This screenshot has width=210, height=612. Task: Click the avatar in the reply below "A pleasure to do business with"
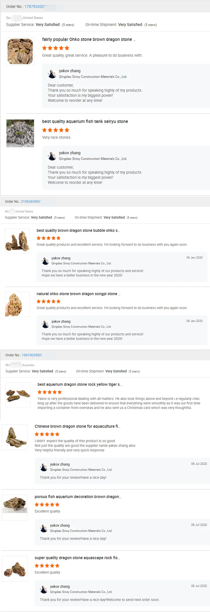click(52, 74)
